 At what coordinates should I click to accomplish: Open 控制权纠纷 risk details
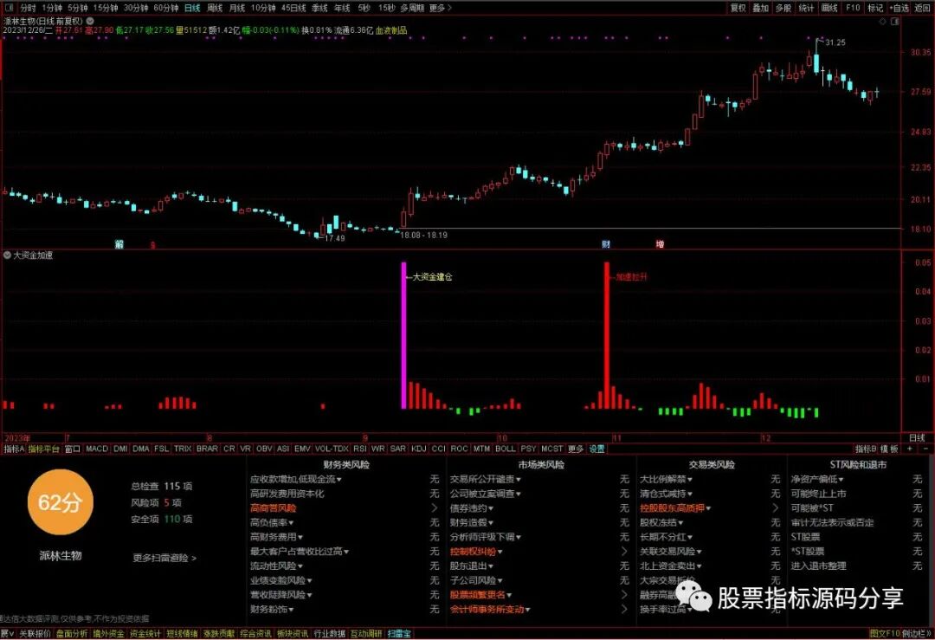[x=476, y=552]
